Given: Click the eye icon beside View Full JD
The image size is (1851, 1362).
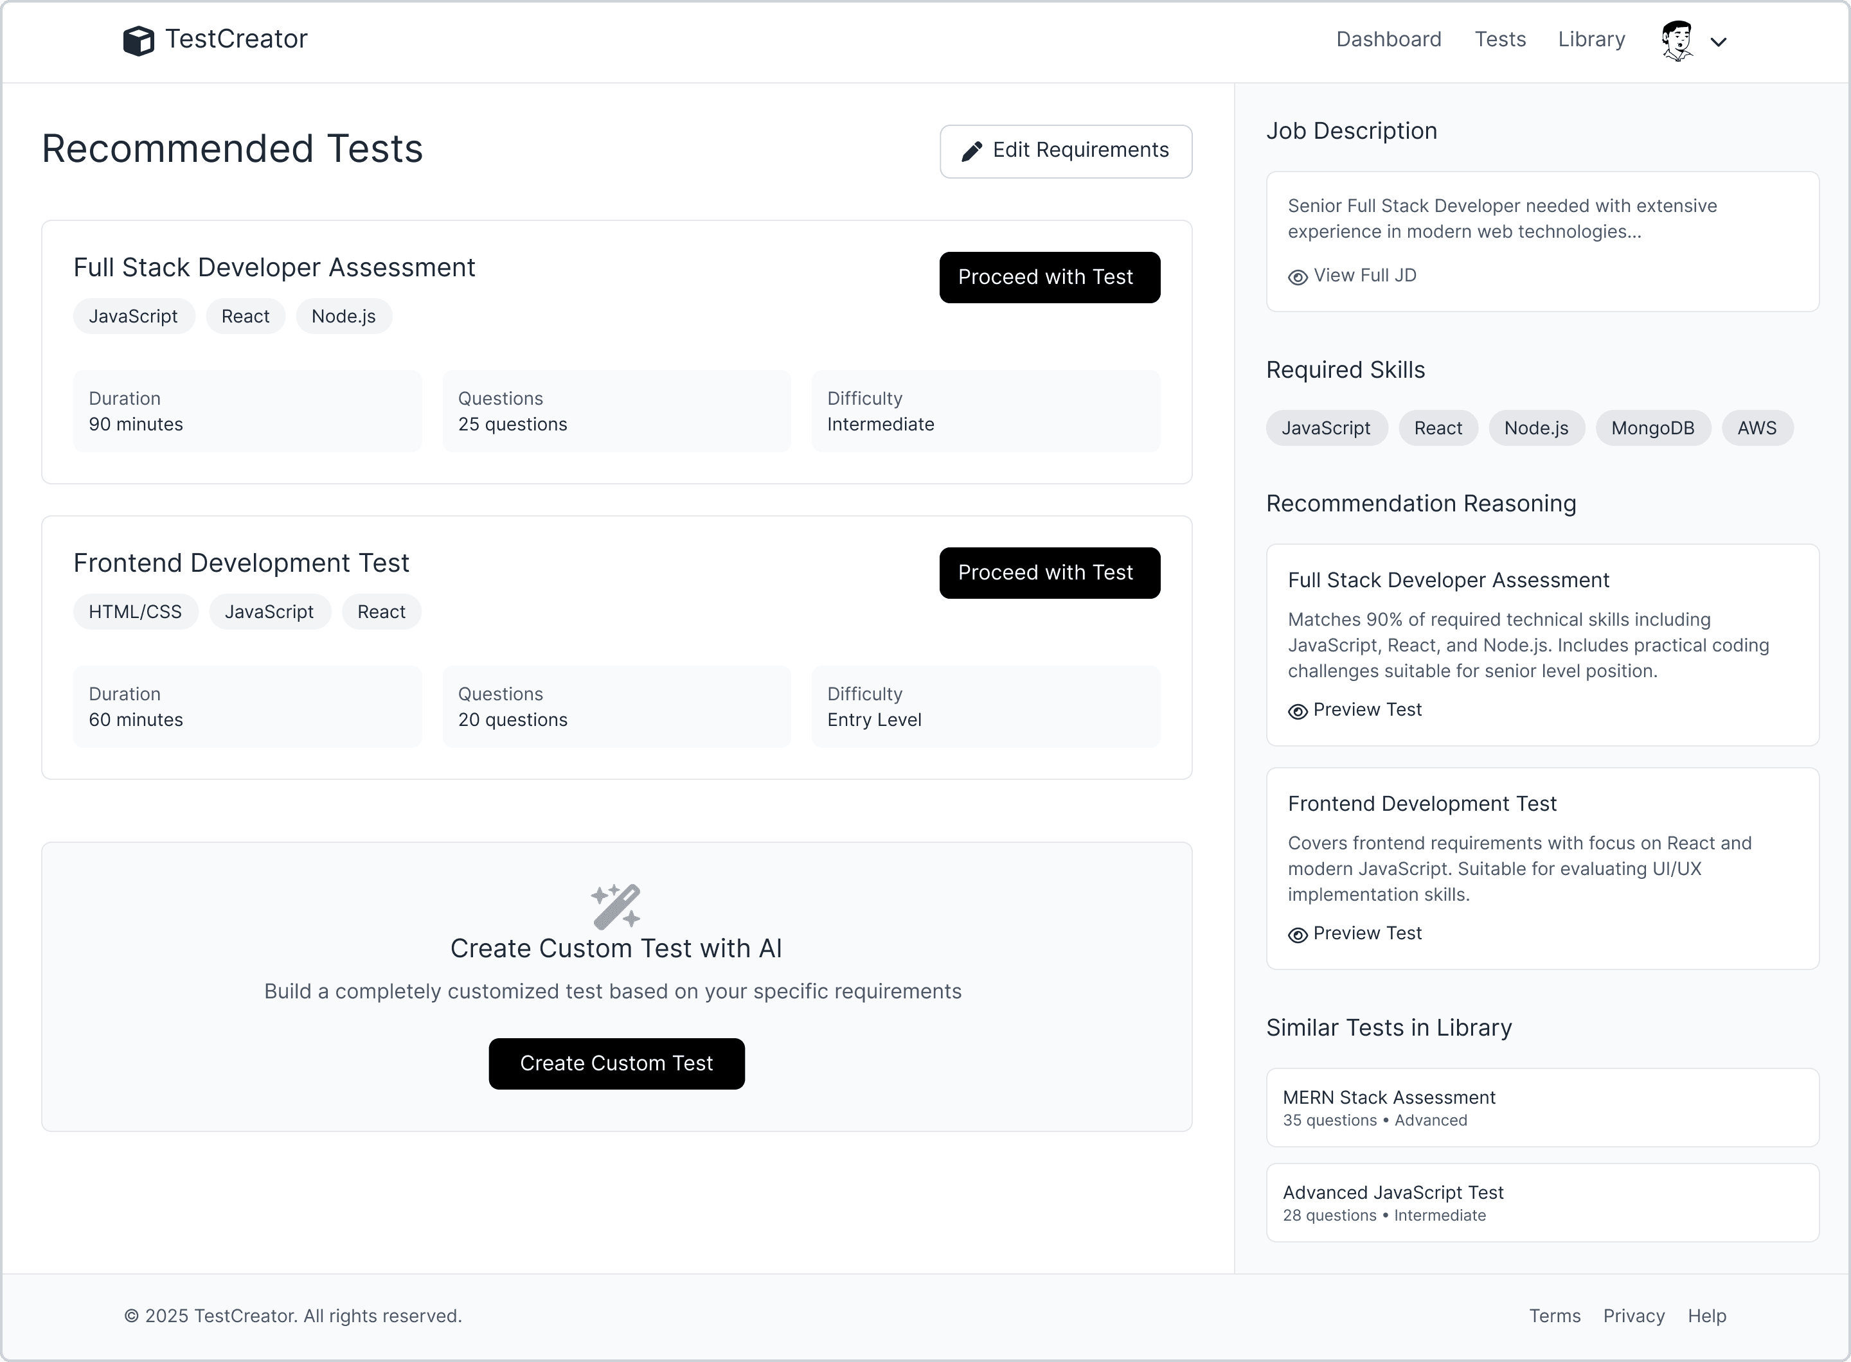Looking at the screenshot, I should [x=1298, y=277].
